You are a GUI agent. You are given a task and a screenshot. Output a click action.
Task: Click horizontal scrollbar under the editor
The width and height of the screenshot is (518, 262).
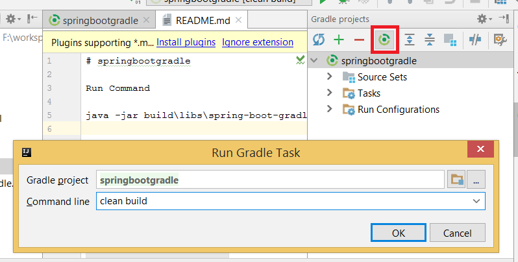pyautogui.click(x=157, y=256)
